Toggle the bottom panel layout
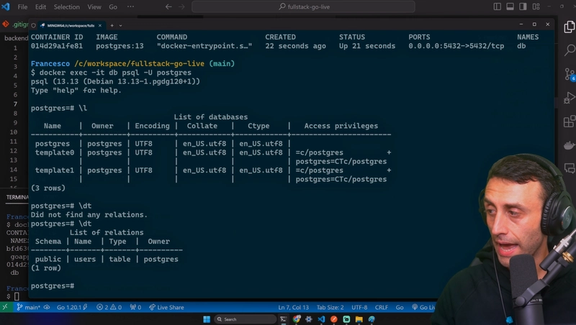Screen dimensions: 576x325 (510, 6)
